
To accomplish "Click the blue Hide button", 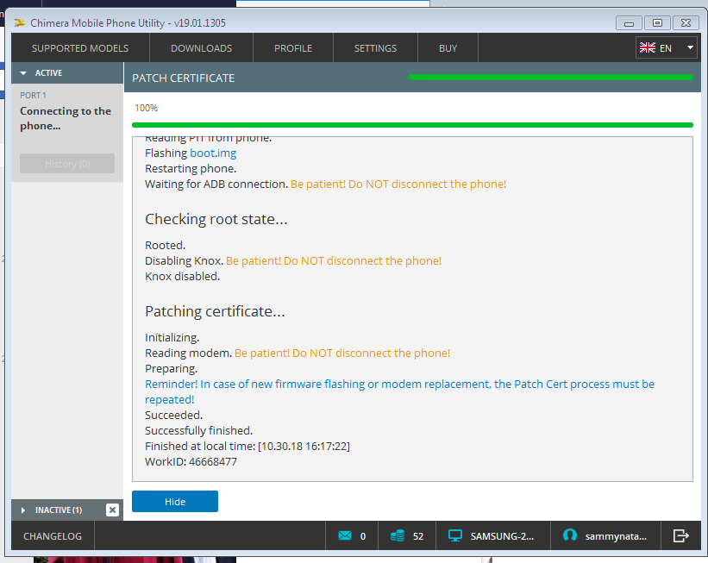I will (x=175, y=502).
